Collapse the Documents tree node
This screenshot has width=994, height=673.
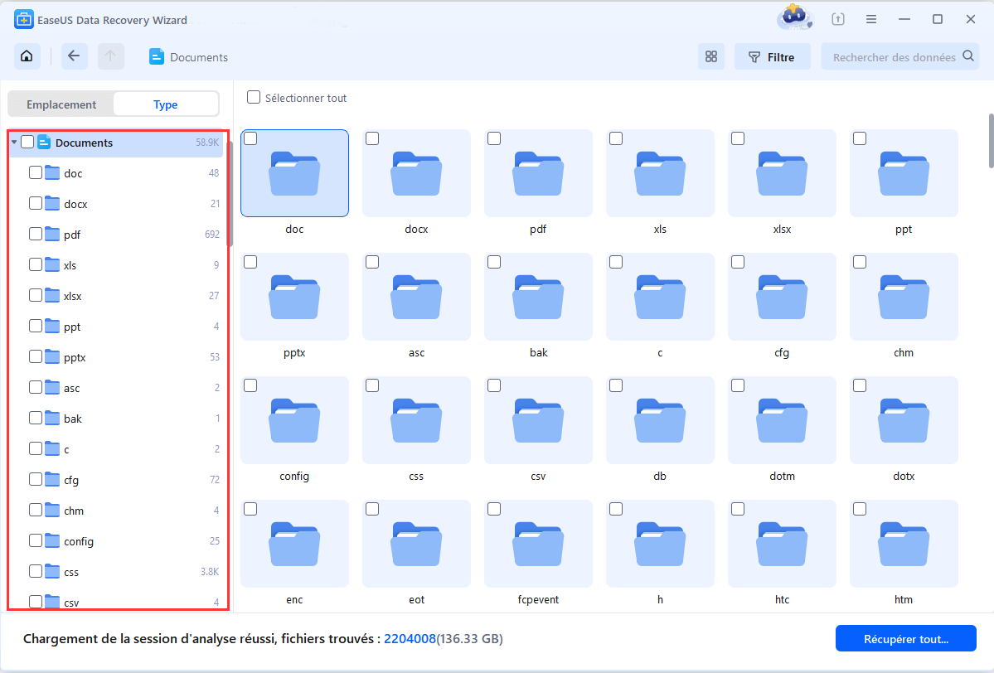tap(14, 142)
